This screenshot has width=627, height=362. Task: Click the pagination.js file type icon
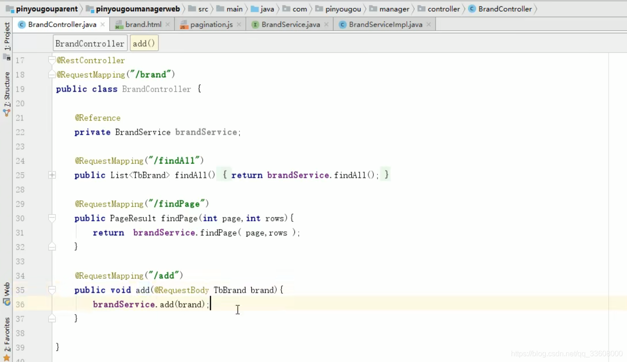184,25
